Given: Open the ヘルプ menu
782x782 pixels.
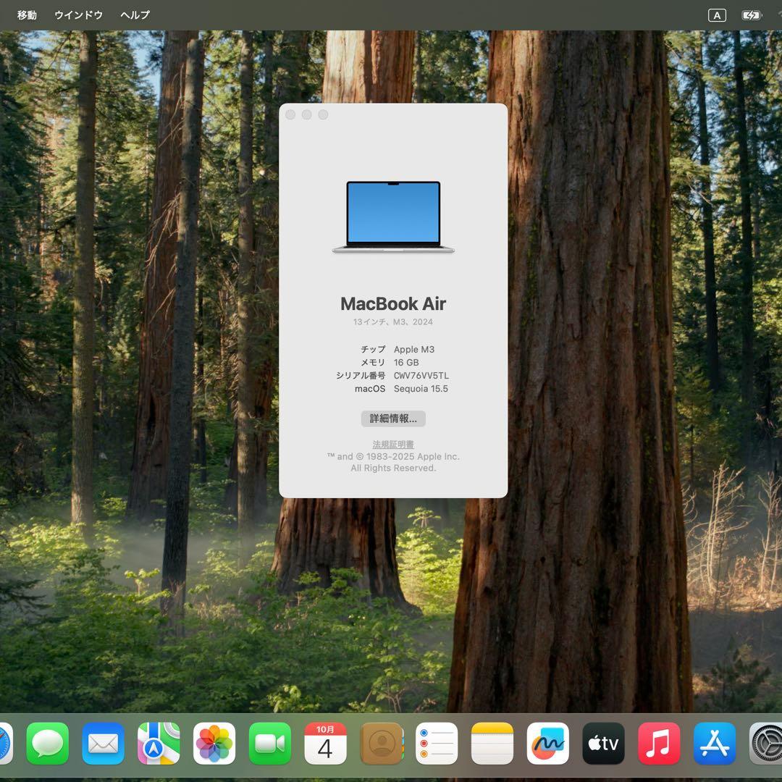Looking at the screenshot, I should pos(134,14).
